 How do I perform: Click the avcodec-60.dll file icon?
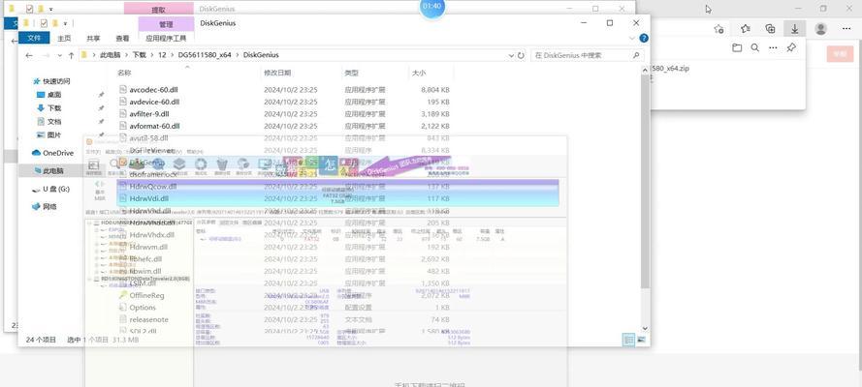[x=123, y=89]
